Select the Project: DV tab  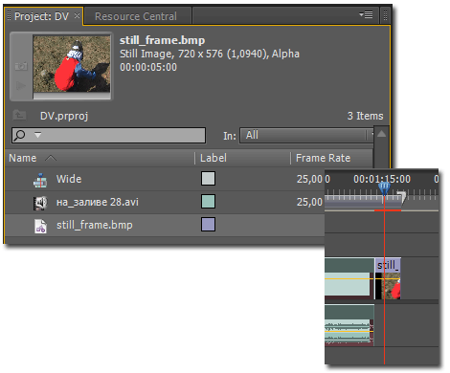41,16
